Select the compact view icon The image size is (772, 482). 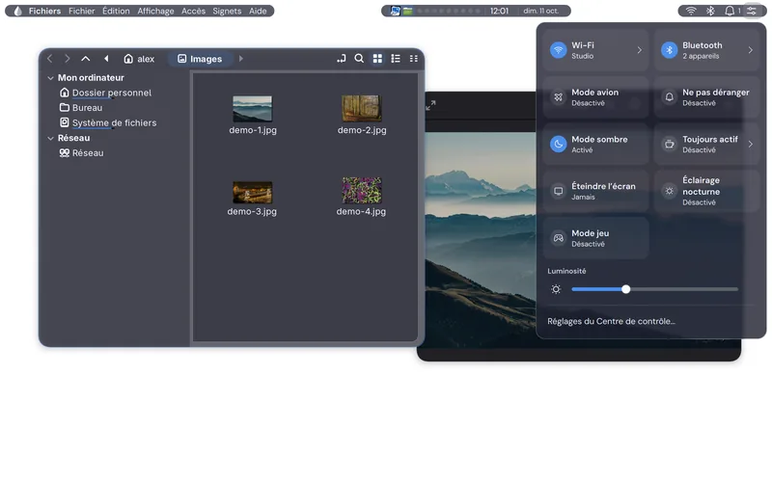click(414, 59)
